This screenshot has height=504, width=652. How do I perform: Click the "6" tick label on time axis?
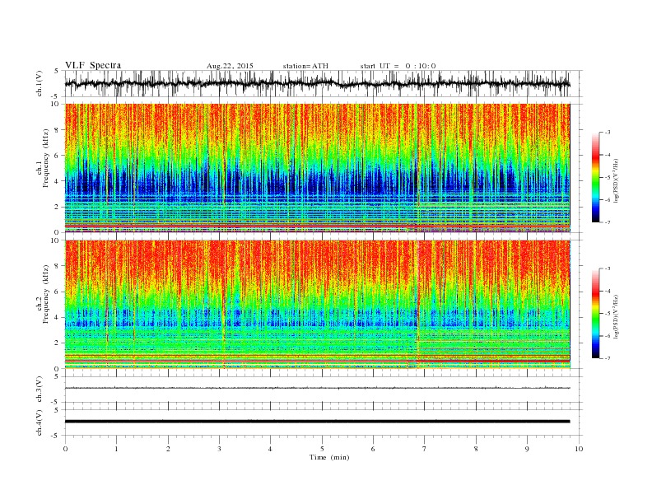[x=373, y=449]
